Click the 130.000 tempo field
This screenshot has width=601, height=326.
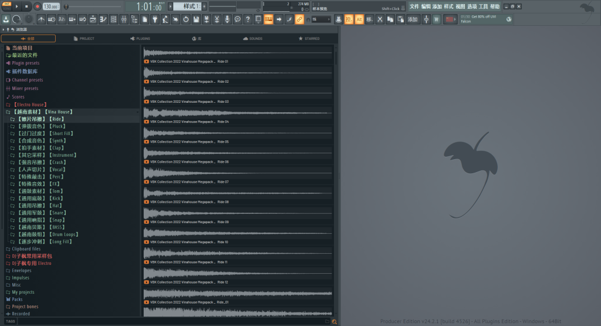(51, 6)
